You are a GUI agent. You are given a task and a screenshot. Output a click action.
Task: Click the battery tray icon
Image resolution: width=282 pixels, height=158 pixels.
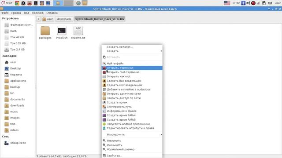tap(270, 3)
